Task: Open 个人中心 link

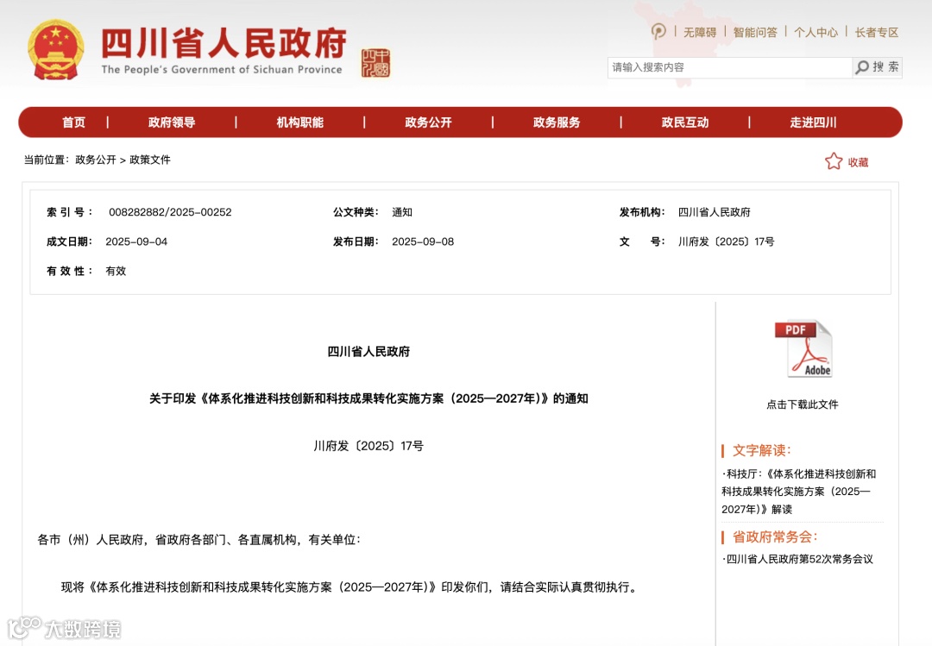Action: coord(815,32)
